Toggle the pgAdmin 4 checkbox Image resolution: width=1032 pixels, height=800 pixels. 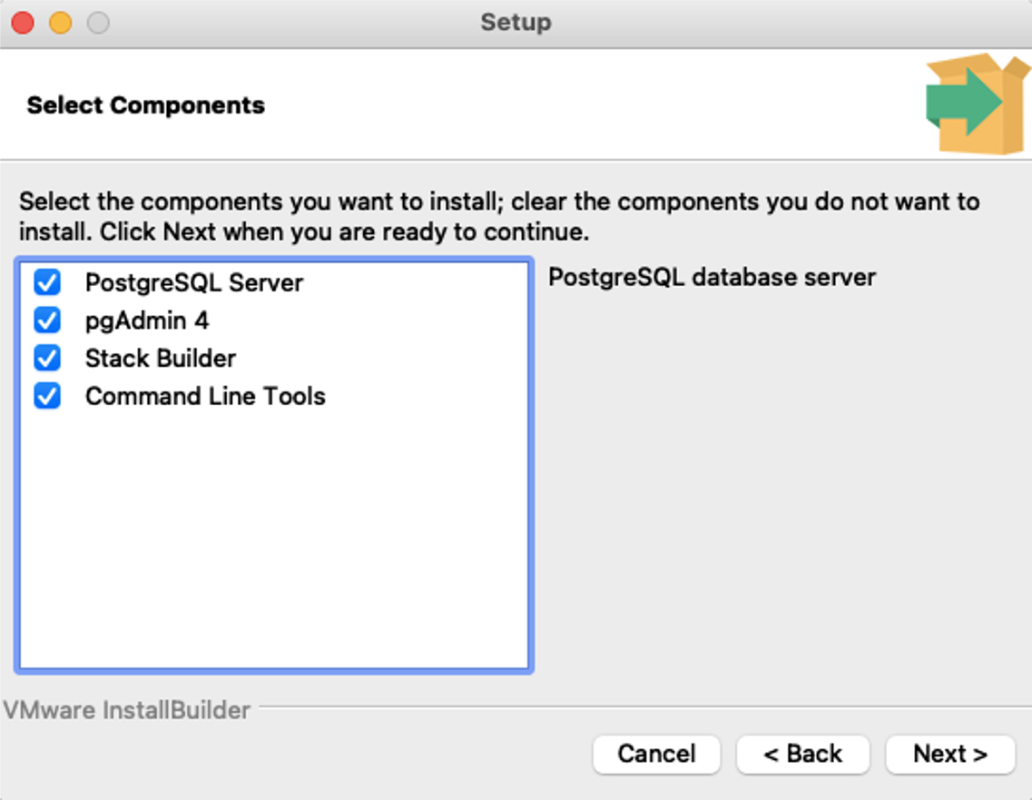47,321
